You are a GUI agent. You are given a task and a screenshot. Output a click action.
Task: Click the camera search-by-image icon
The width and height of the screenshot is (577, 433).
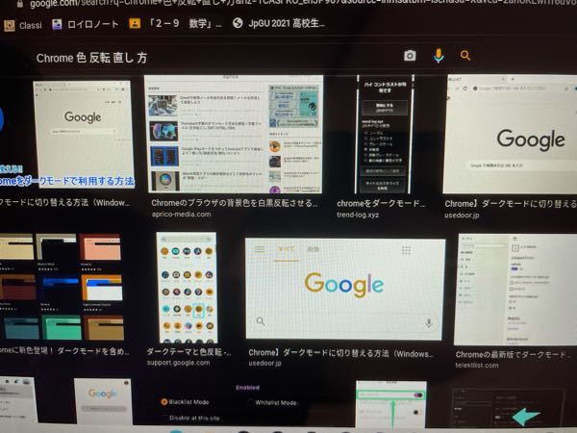coord(410,57)
